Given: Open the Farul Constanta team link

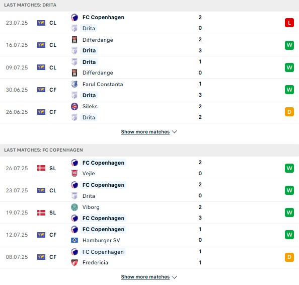Looking at the screenshot, I should [x=103, y=84].
